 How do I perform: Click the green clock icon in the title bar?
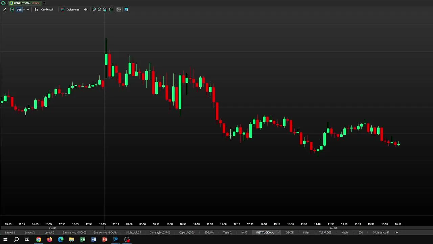(3, 3)
